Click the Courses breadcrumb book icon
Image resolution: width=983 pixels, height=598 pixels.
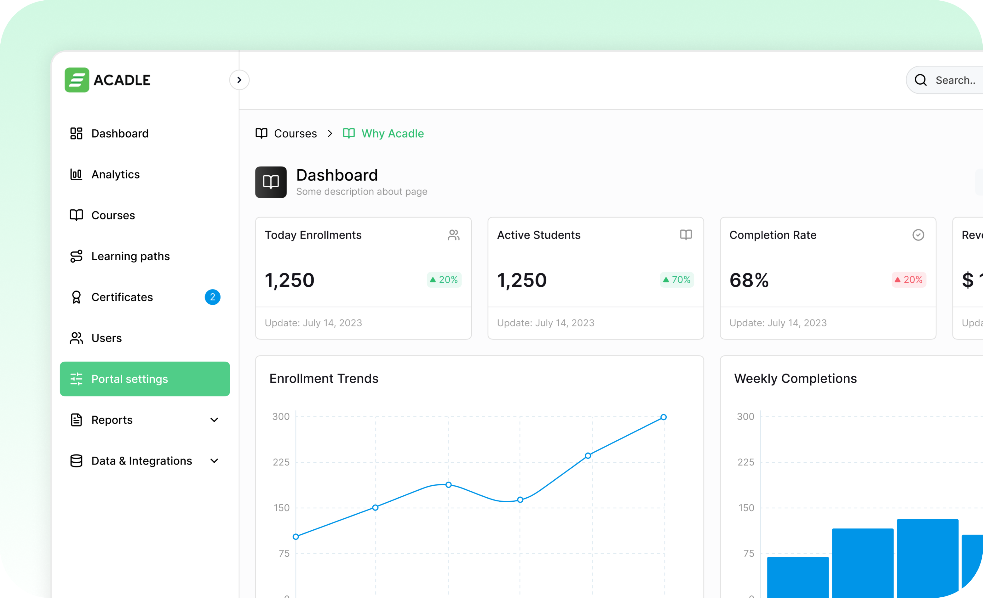tap(261, 133)
